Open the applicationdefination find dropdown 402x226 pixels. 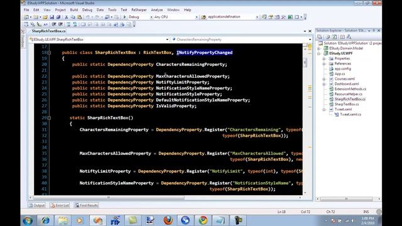(x=257, y=17)
